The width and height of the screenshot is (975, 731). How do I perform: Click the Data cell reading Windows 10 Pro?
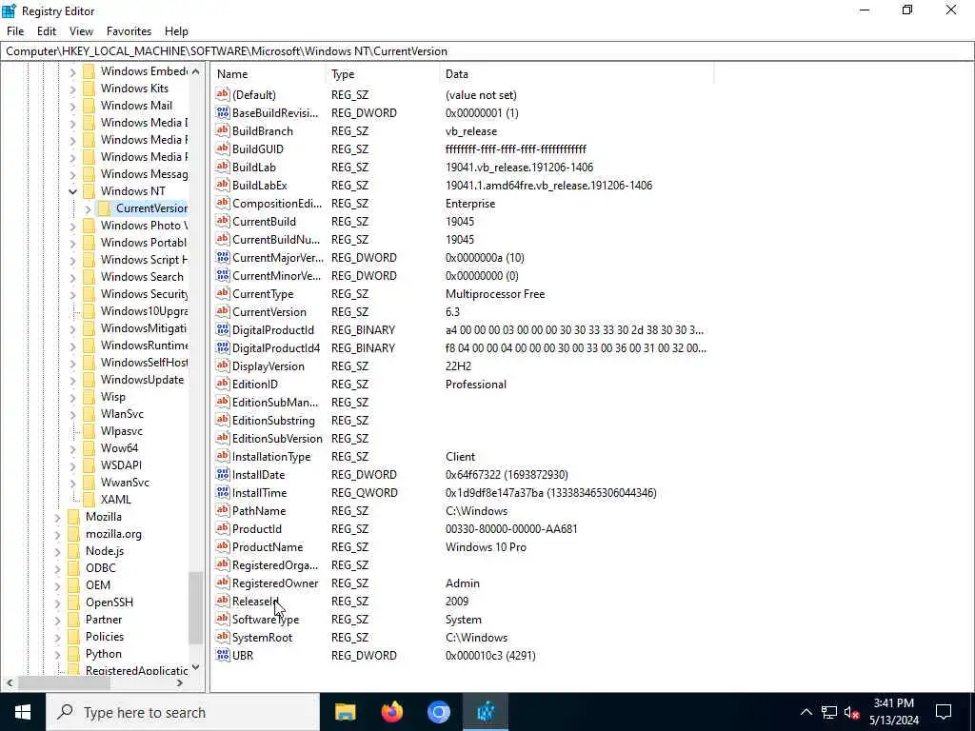coord(486,547)
